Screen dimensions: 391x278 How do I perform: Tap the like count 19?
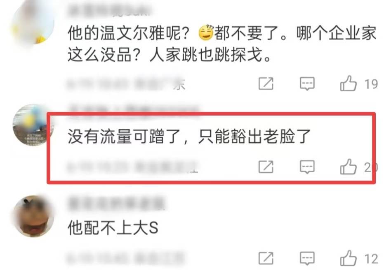371,84
